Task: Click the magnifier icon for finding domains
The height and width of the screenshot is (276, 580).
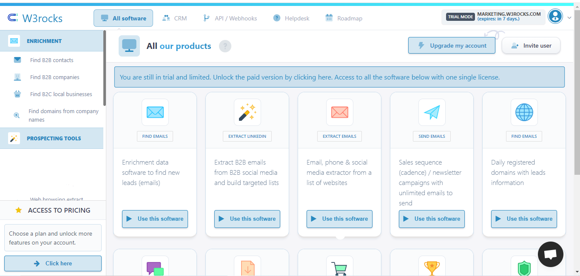Action: 17,115
